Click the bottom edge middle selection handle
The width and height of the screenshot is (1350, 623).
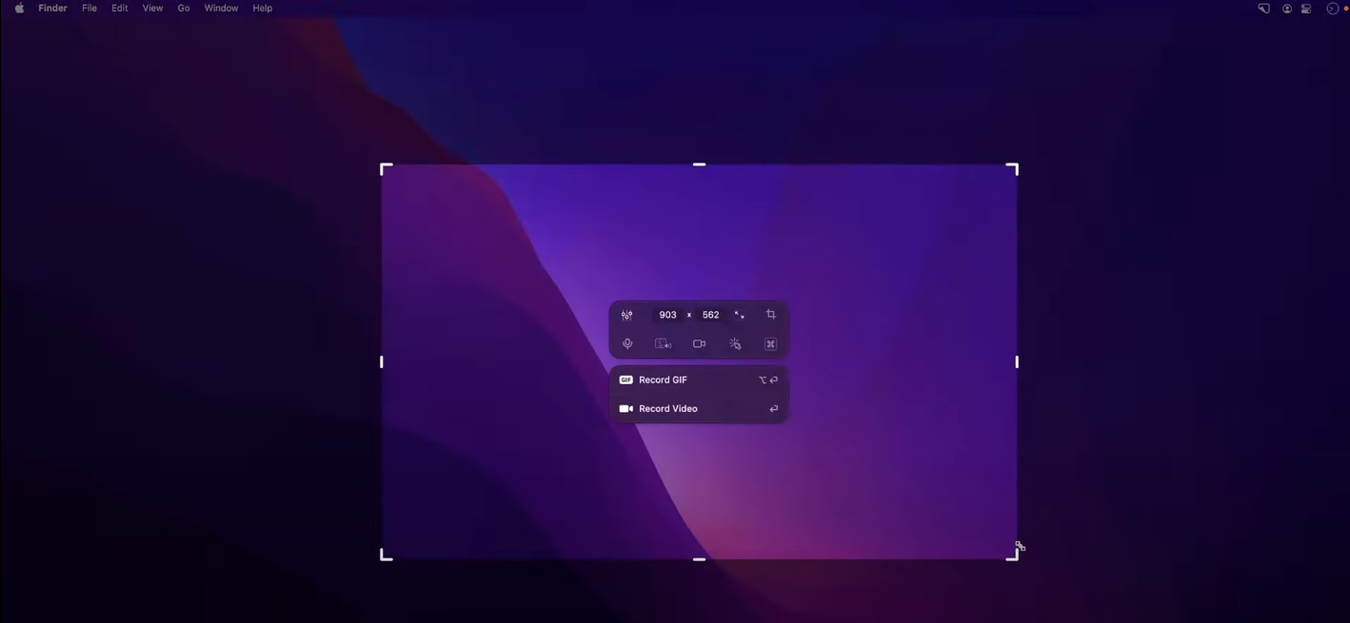coord(699,559)
